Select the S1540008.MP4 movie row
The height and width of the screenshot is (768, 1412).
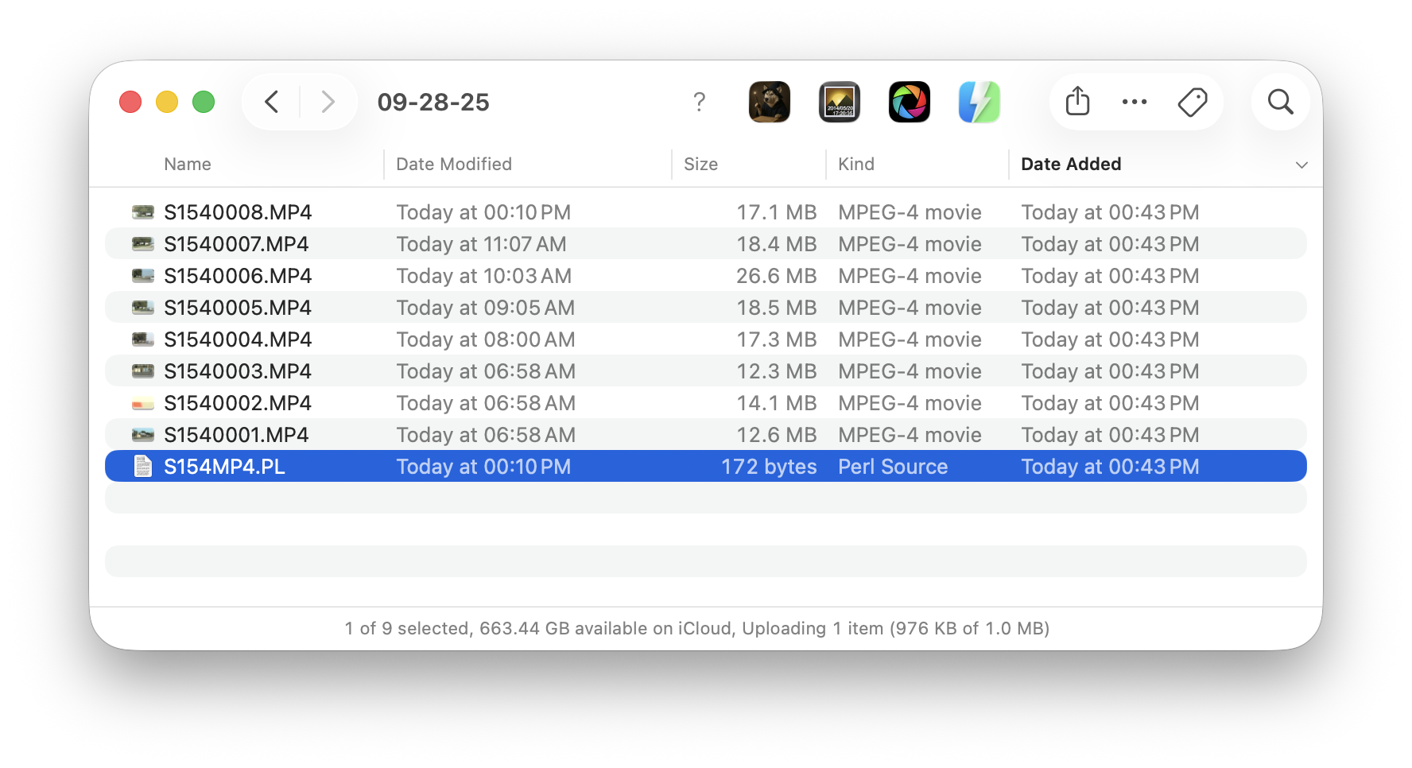pos(238,212)
